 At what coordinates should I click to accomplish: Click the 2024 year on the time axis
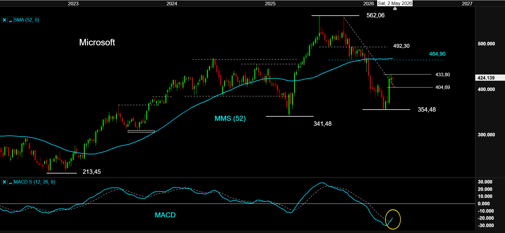(172, 4)
